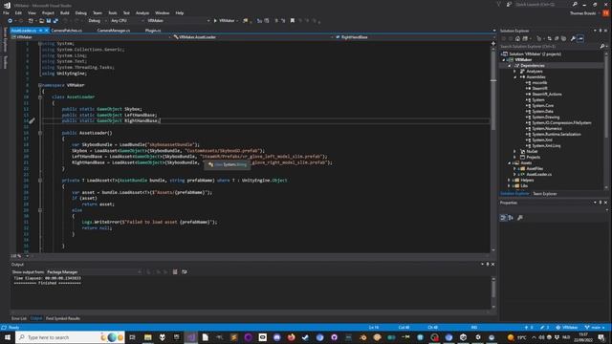Image resolution: width=612 pixels, height=344 pixels.
Task: Click the Save All toolbar icon
Action: [55, 21]
